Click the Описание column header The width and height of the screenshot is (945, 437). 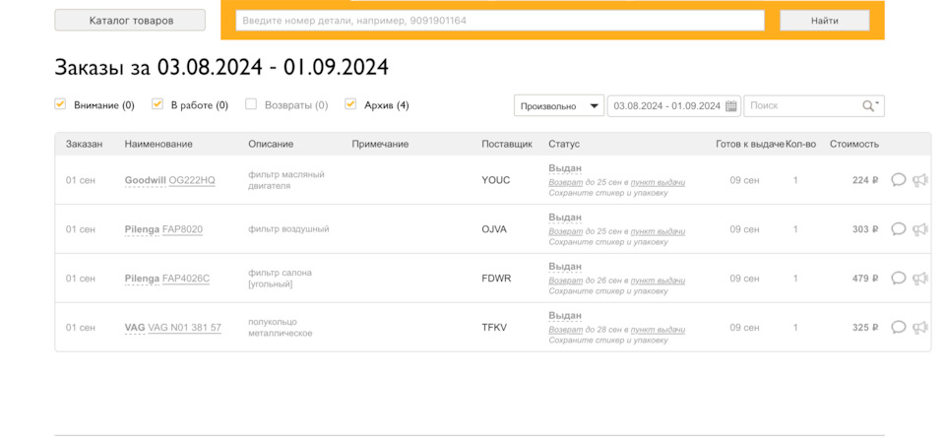271,144
